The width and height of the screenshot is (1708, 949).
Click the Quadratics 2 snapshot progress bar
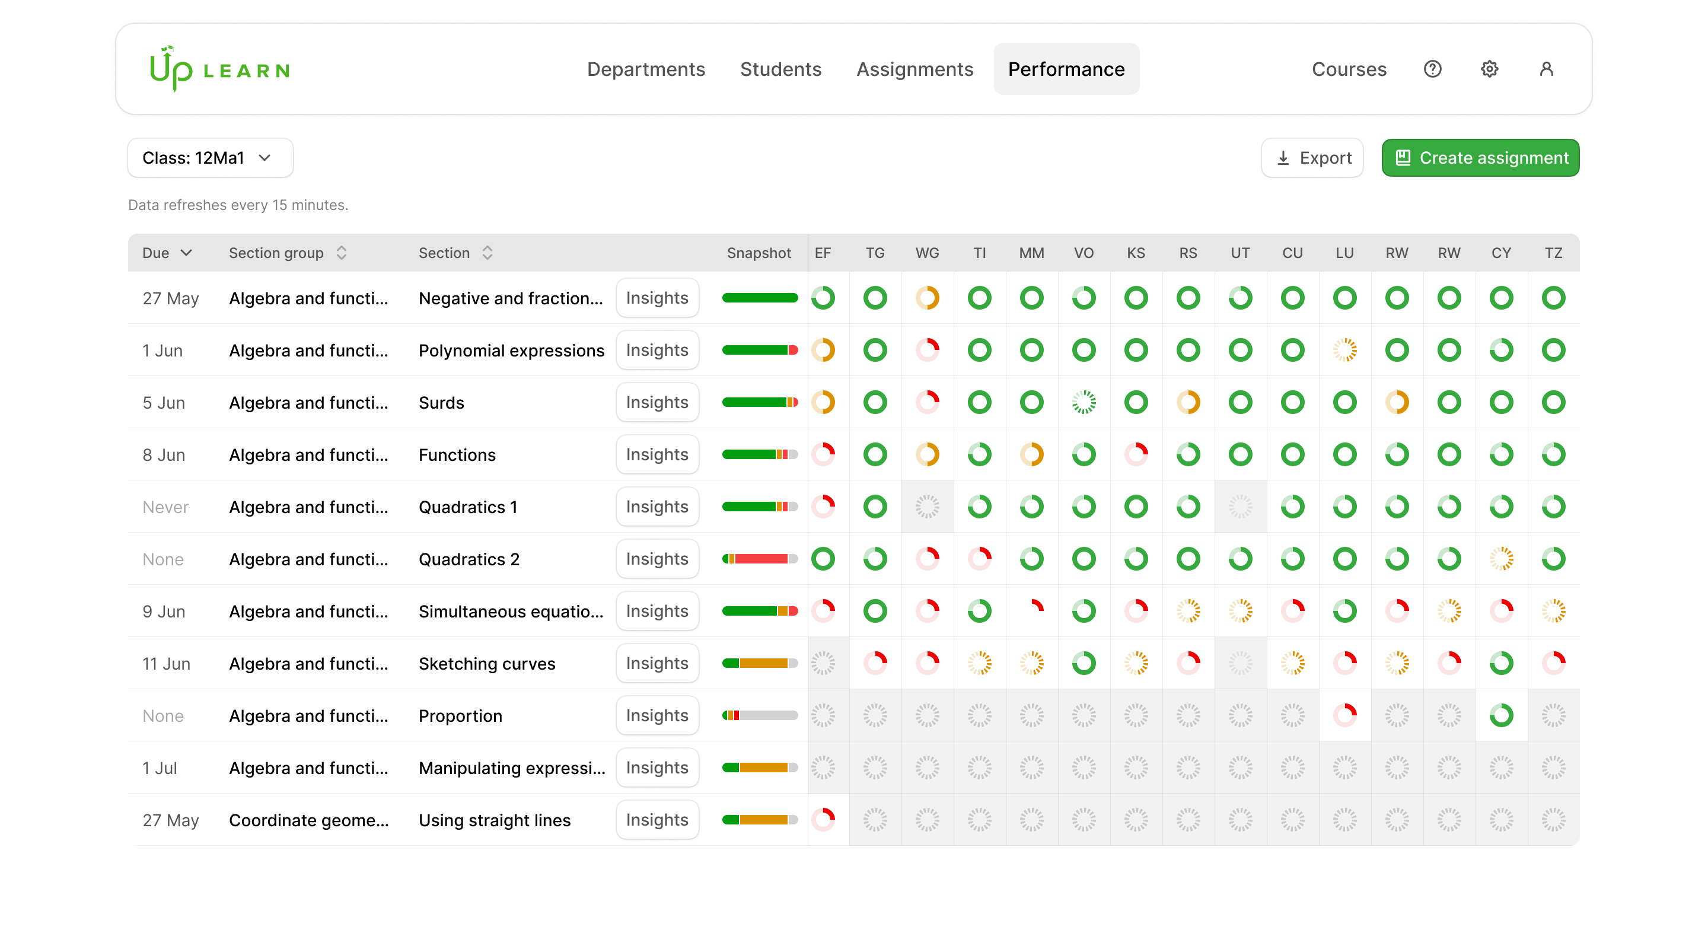coord(759,559)
